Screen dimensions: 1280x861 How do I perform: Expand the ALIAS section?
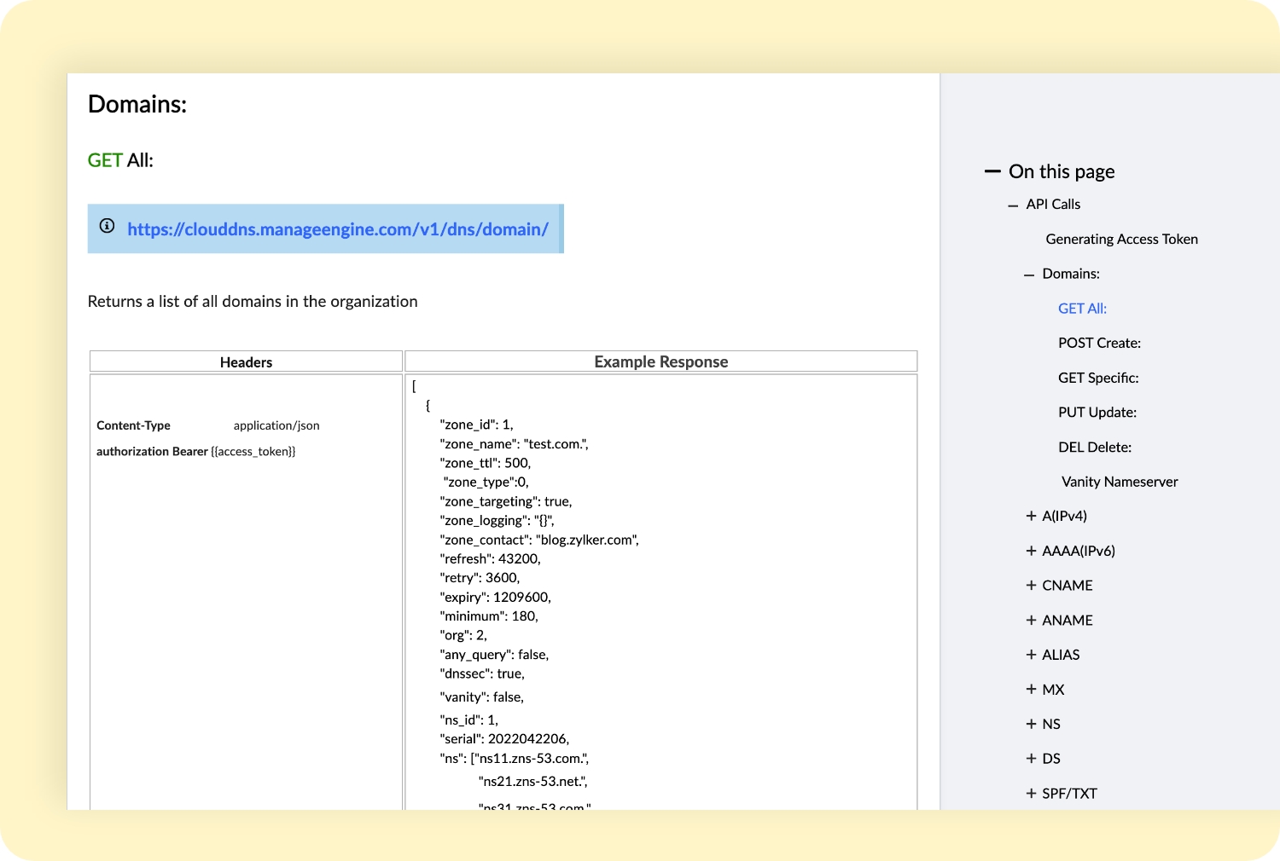coord(1031,655)
